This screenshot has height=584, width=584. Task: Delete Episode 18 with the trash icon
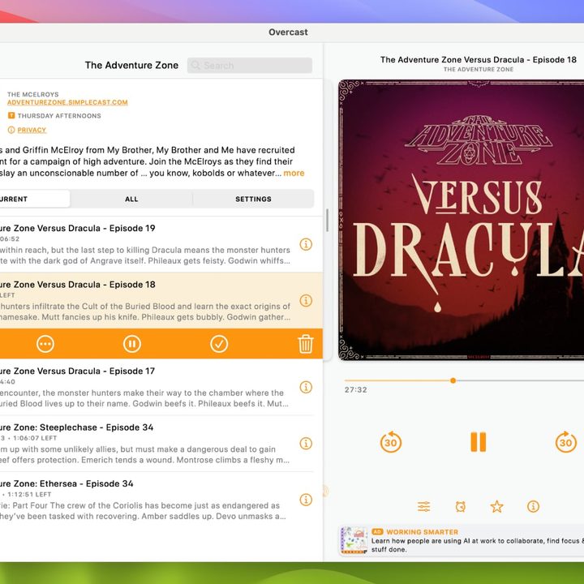(x=306, y=344)
